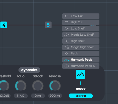
Task: Click the cyan Harmonic Peak wave icon
Action: point(66,60)
